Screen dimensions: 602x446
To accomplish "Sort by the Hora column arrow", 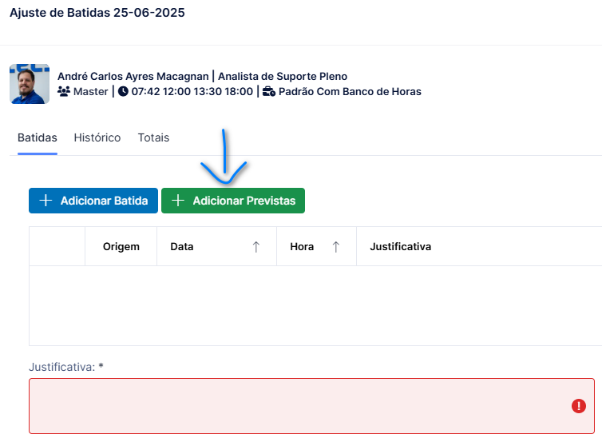I will [x=336, y=247].
